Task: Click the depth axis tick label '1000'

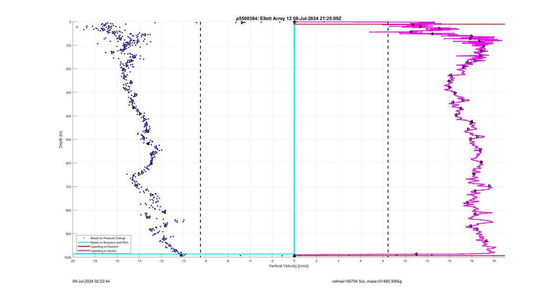Action: 67,257
